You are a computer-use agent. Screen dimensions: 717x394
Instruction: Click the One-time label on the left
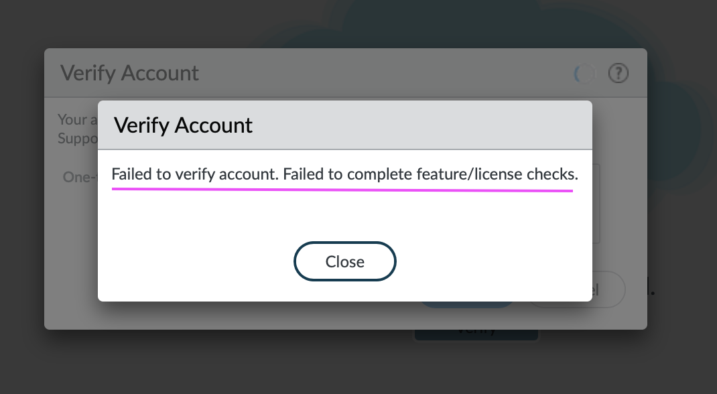click(76, 177)
